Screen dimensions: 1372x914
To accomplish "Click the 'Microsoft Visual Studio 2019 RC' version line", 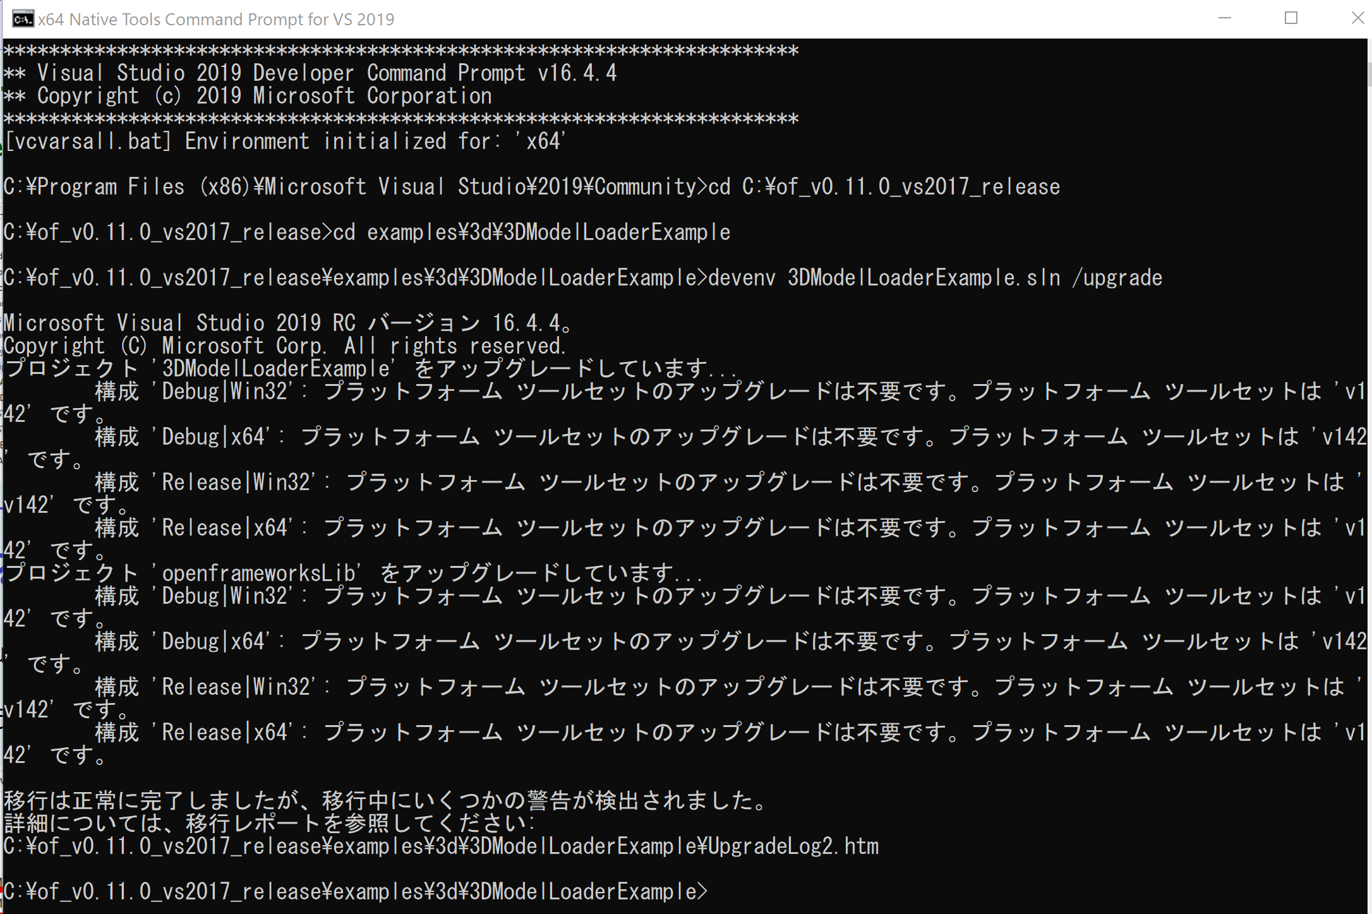I will pyautogui.click(x=288, y=323).
